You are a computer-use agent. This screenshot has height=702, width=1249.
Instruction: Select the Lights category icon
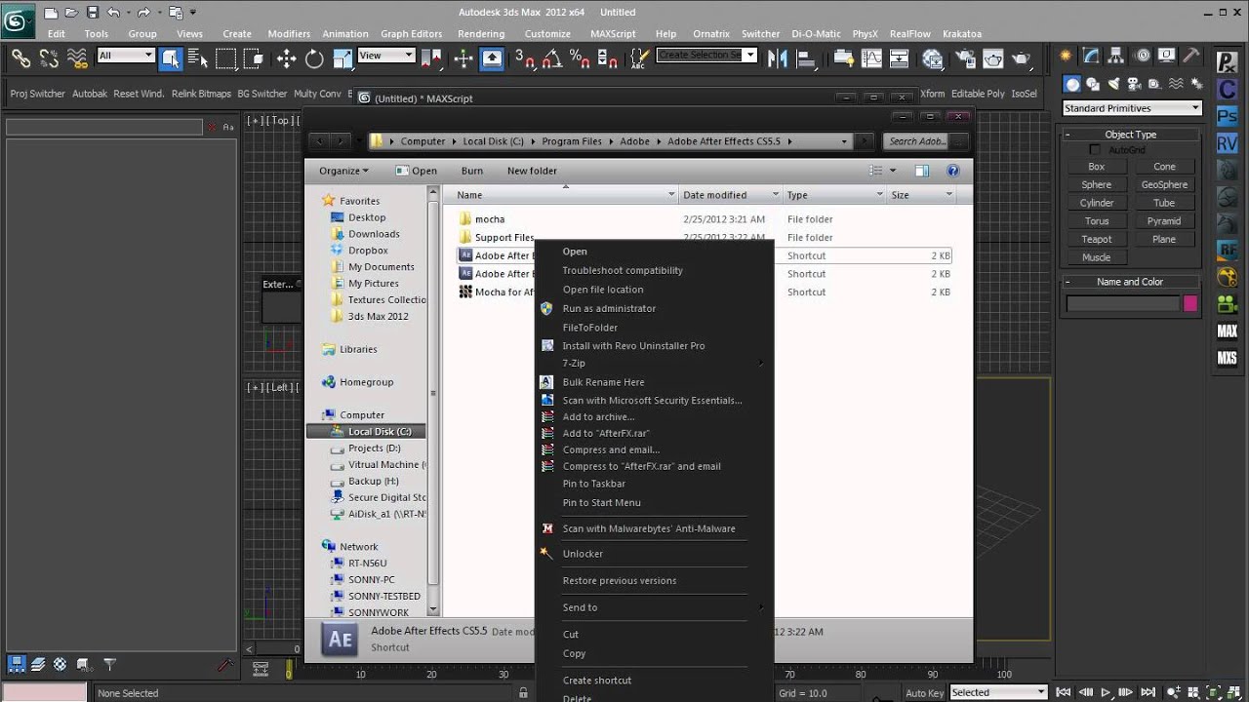click(1113, 84)
